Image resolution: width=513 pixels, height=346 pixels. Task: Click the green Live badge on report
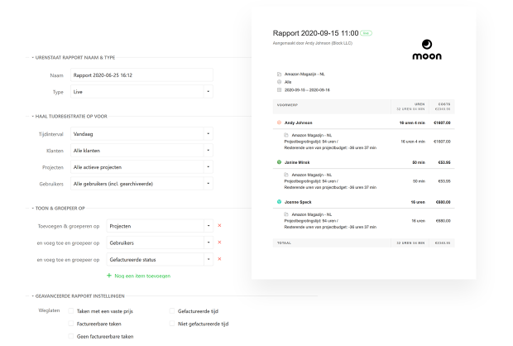click(x=367, y=34)
